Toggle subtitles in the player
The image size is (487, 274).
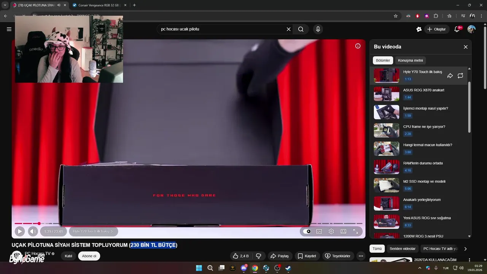coord(319,231)
